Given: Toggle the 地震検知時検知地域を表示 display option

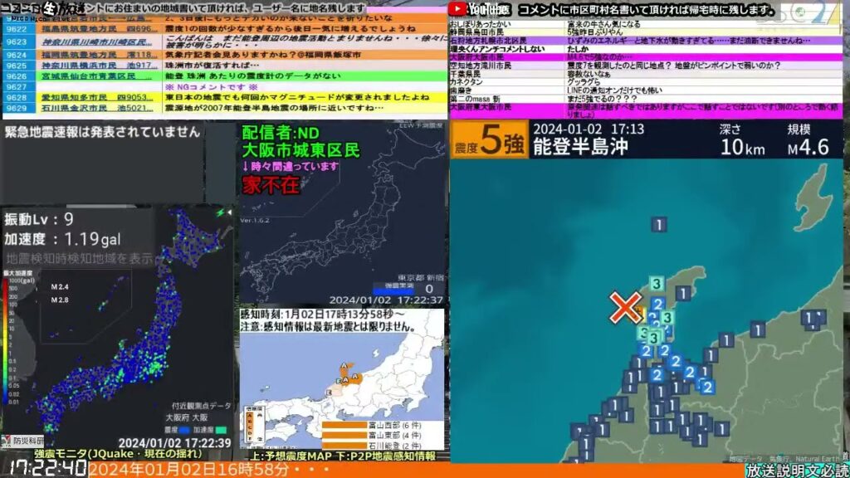Looking at the screenshot, I should pos(79,257).
